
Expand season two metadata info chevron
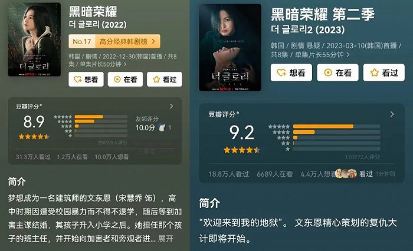(348, 55)
